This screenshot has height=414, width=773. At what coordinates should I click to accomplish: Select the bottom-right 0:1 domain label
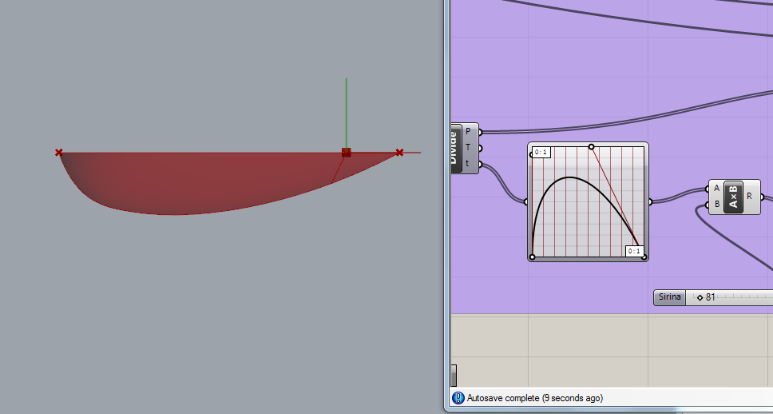(x=635, y=251)
